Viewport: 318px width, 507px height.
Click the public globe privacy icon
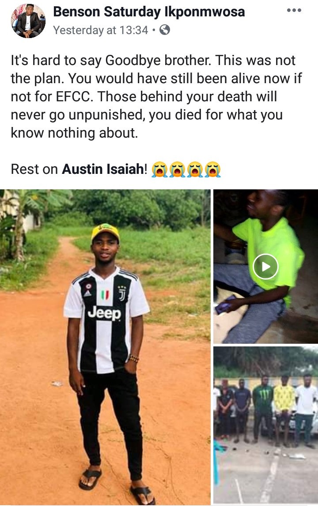(165, 30)
